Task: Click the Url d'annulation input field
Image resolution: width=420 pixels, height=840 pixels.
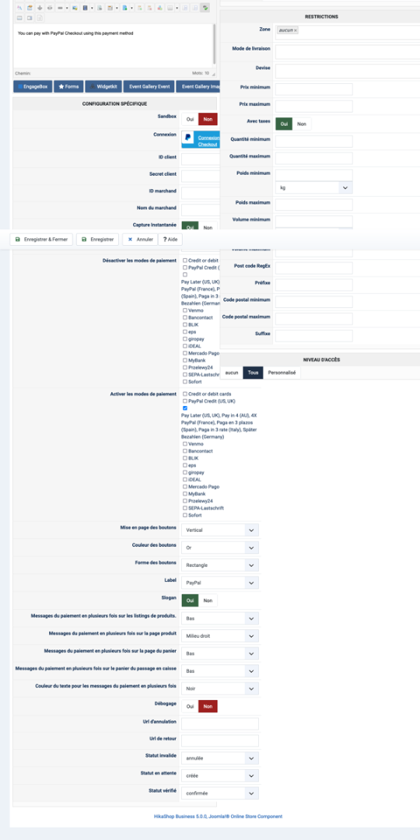Action: (219, 724)
